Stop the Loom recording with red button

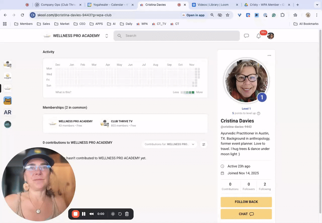pos(75,214)
